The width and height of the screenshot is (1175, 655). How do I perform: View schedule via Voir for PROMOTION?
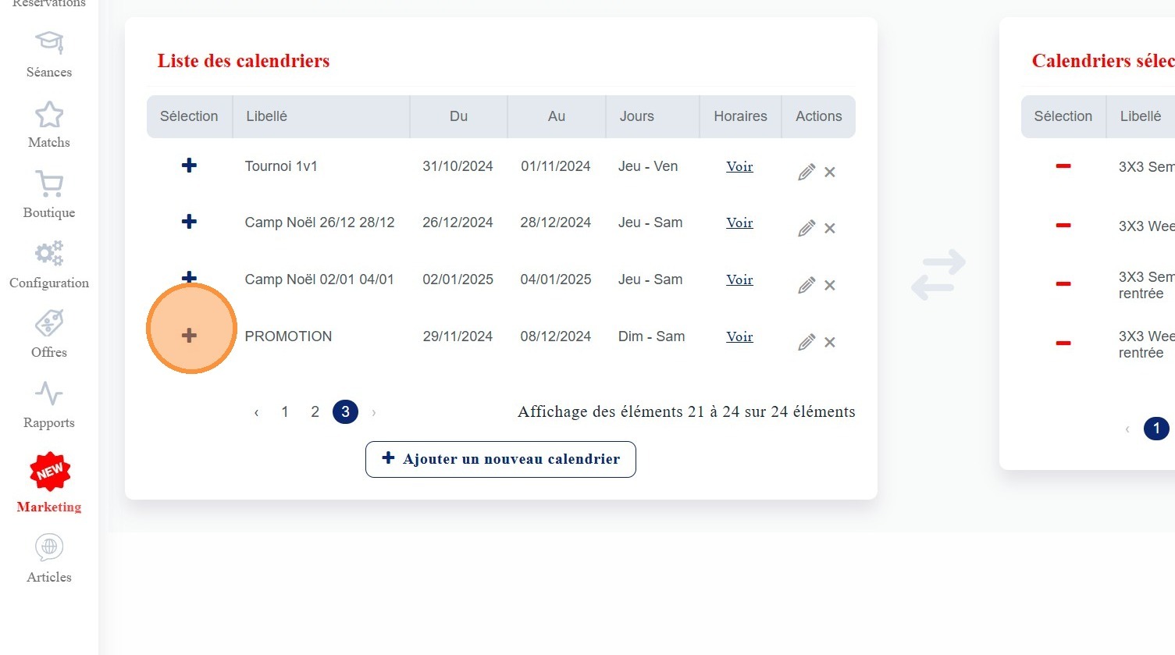pos(739,336)
